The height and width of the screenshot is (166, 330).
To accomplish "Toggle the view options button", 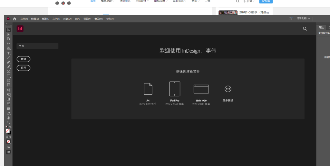I will click(8, 147).
